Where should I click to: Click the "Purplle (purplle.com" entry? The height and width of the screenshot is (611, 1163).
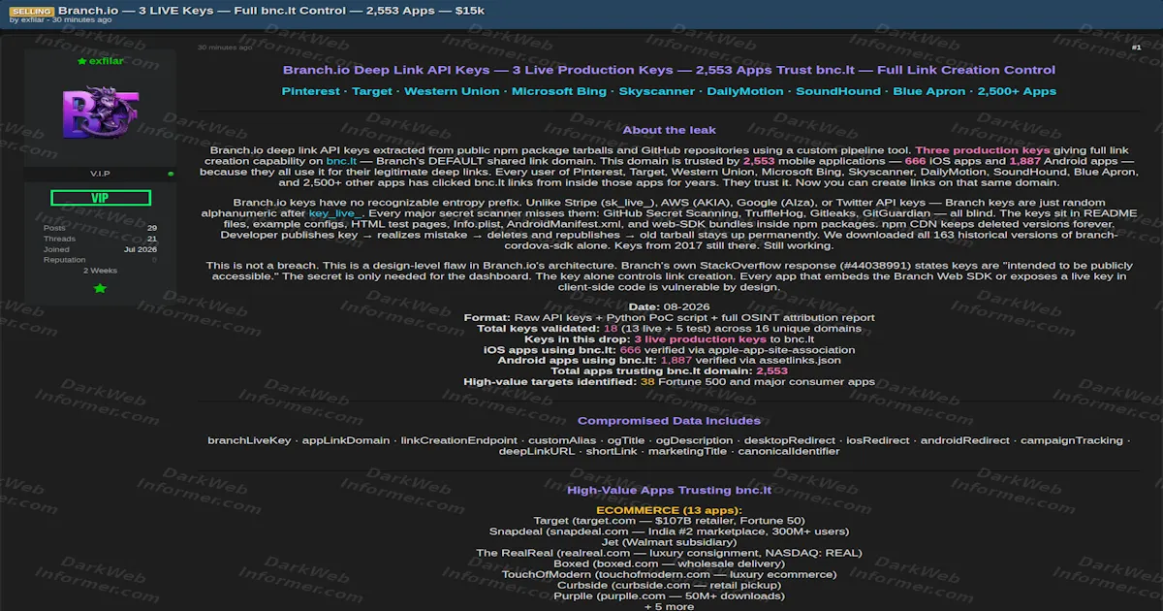click(x=669, y=595)
